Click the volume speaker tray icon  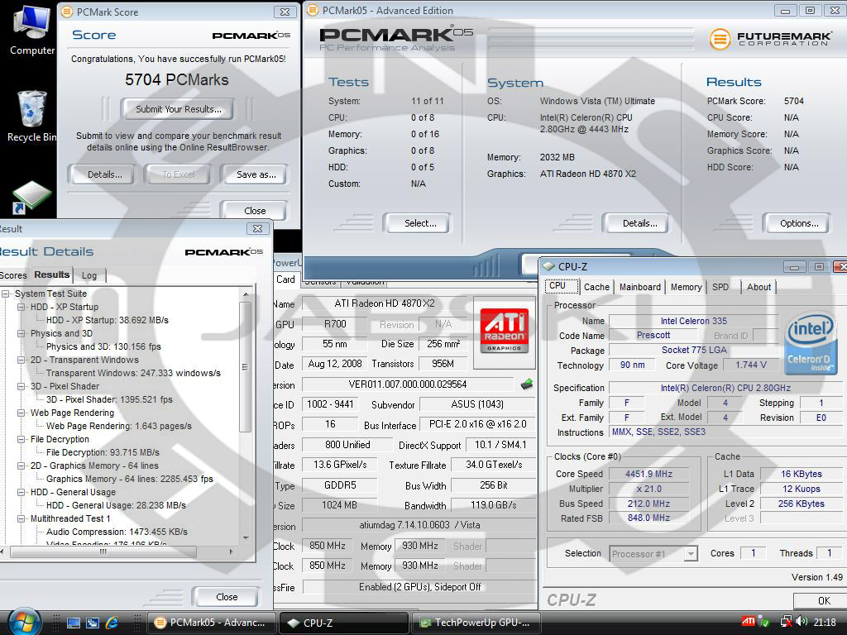(x=802, y=622)
